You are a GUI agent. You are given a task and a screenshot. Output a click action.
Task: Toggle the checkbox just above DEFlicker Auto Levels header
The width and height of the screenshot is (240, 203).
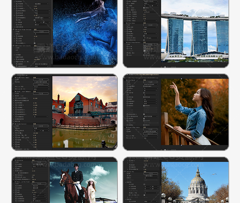(35, 43)
